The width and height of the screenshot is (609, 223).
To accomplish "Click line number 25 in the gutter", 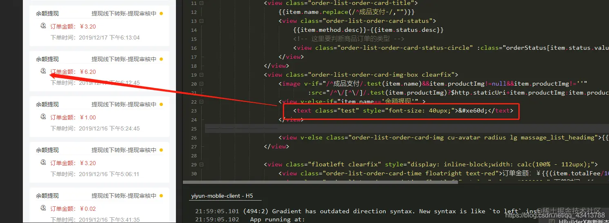I will pyautogui.click(x=193, y=129).
